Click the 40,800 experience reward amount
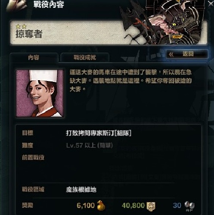 [x=133, y=206]
